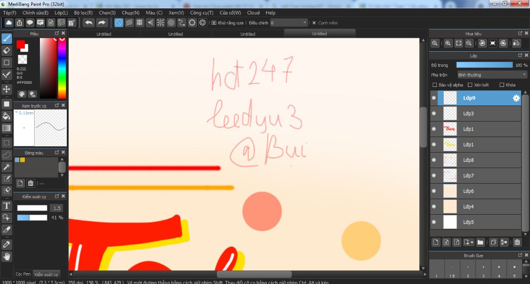Enable the radial snap guide
The height and width of the screenshot is (284, 530).
160,23
